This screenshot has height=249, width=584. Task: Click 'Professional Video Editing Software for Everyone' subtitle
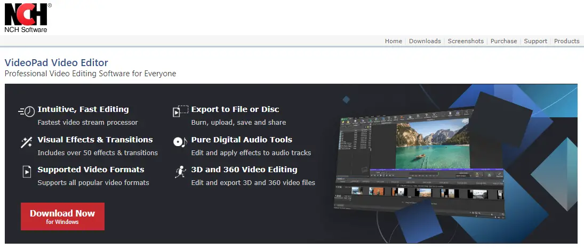90,74
